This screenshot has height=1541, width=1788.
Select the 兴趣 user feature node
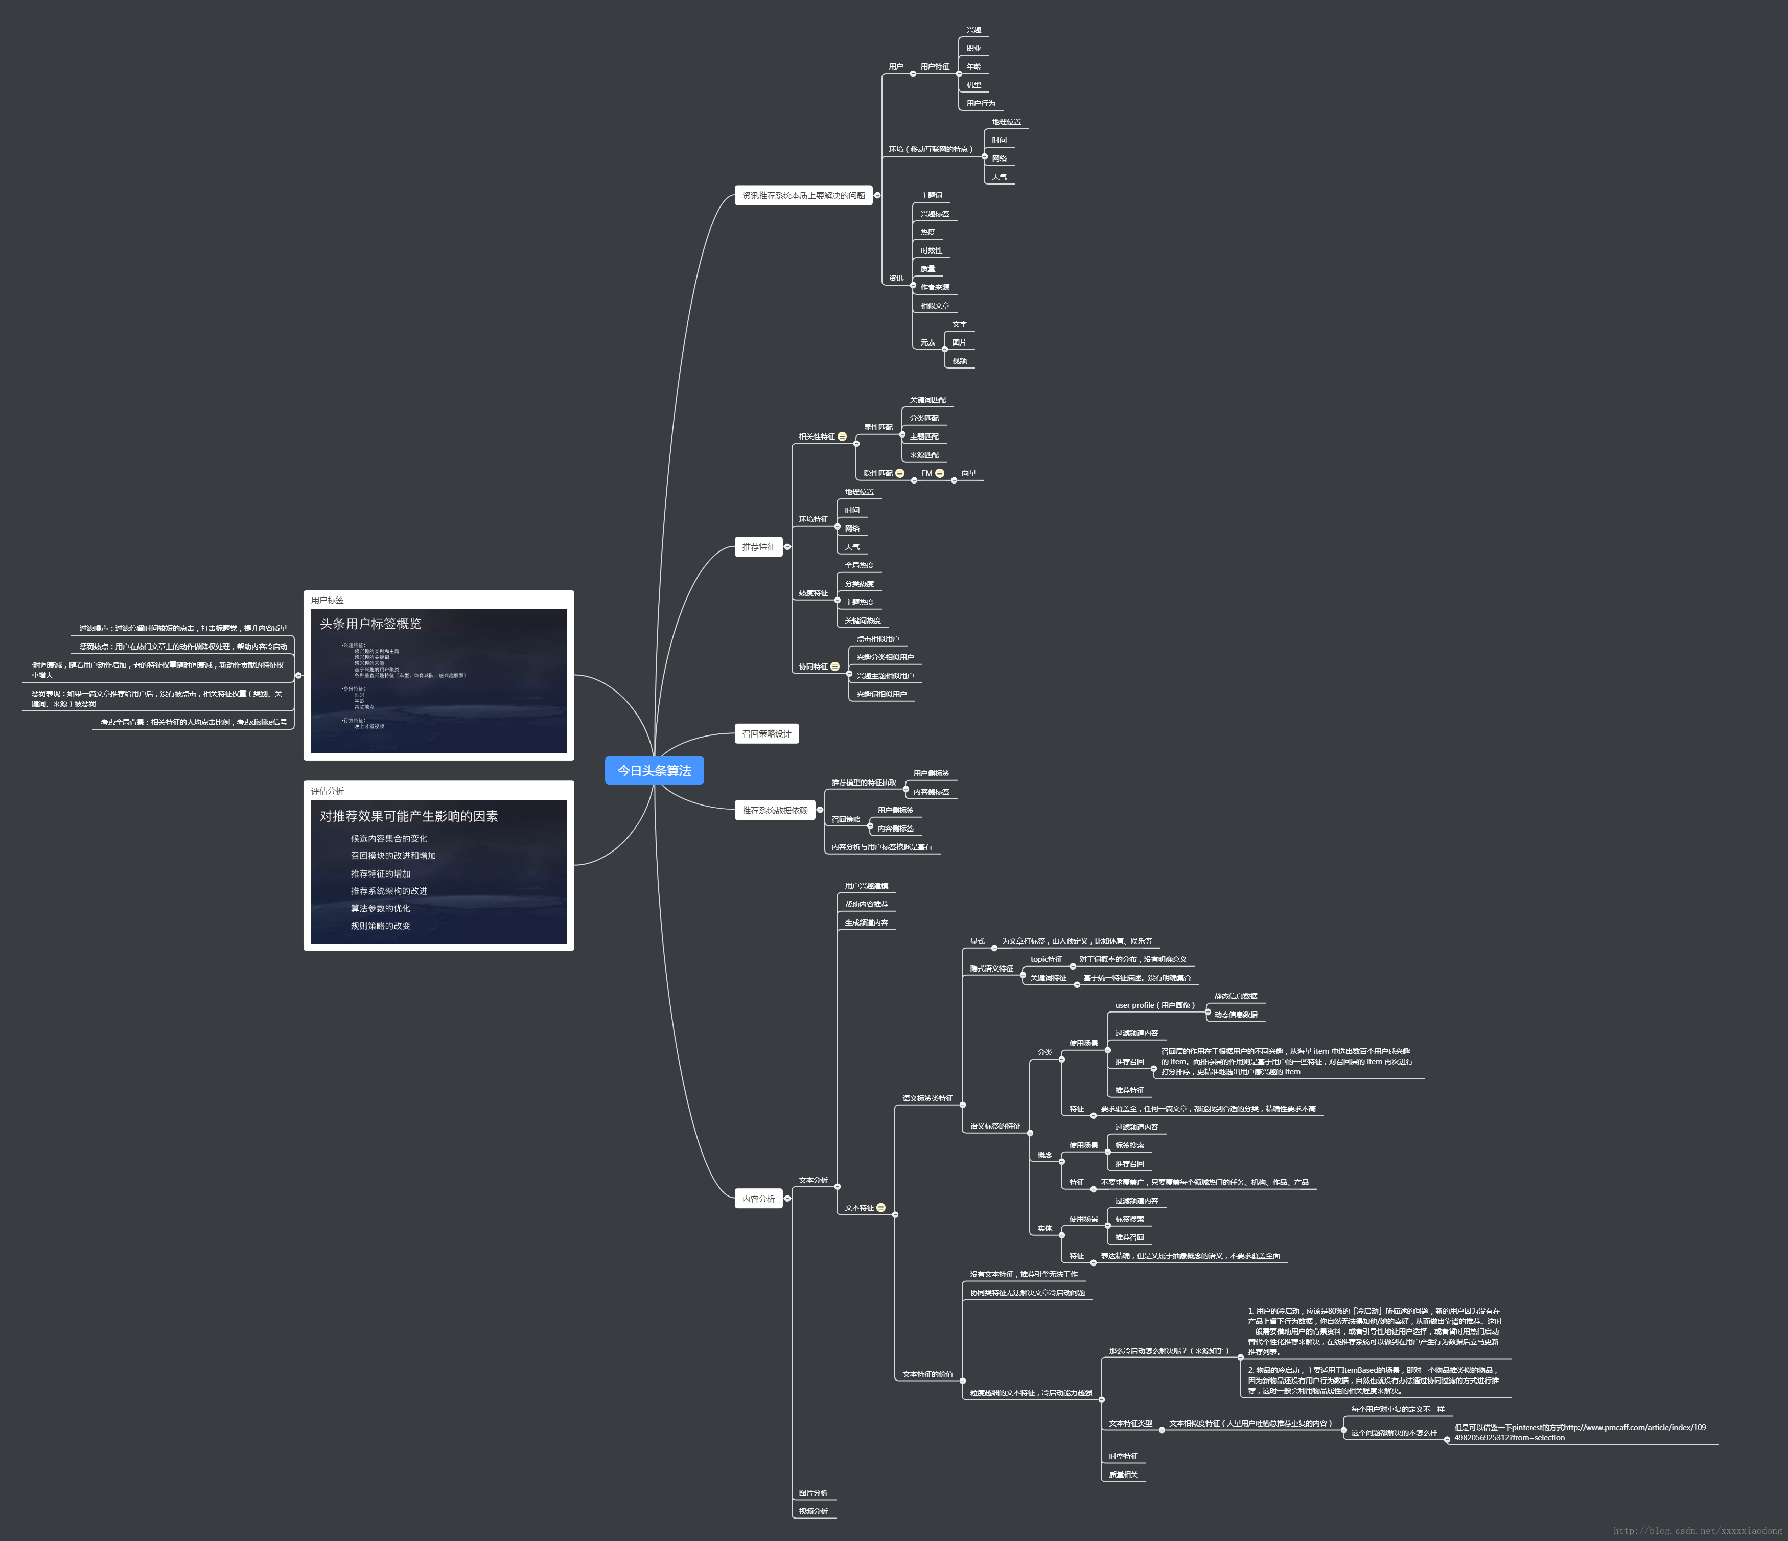pyautogui.click(x=973, y=30)
